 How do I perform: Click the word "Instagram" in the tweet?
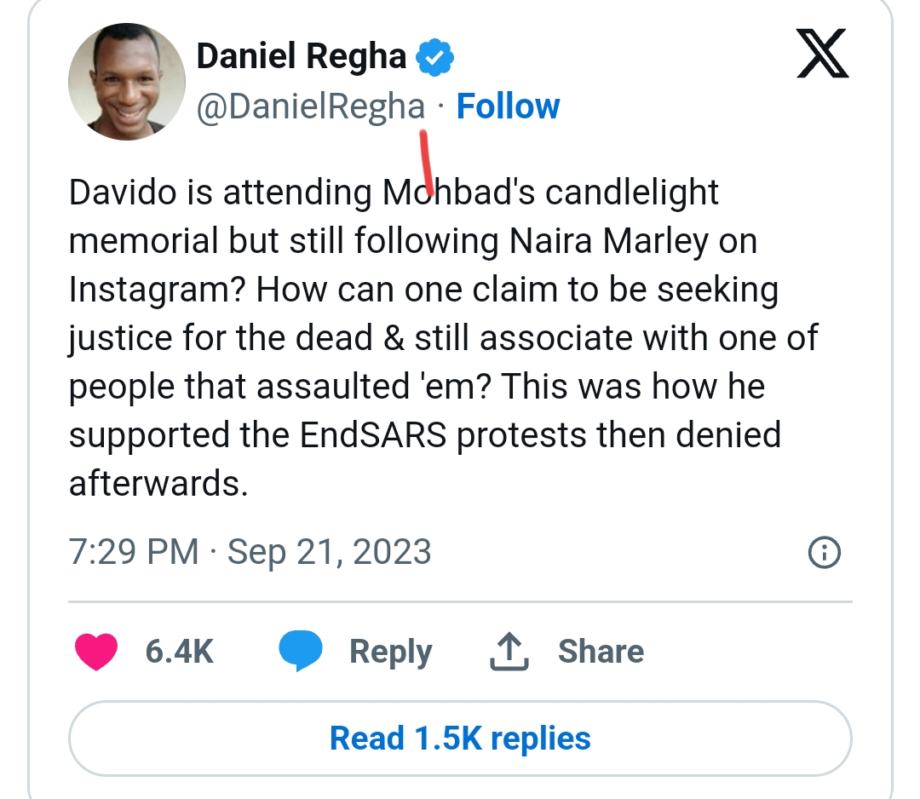[156, 290]
